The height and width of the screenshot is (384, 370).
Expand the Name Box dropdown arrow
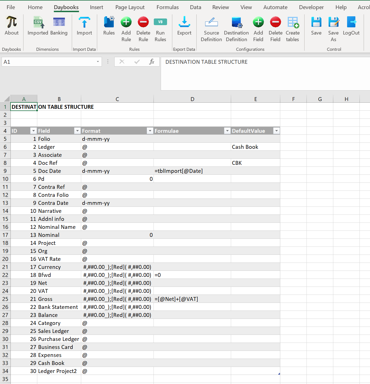[98, 62]
